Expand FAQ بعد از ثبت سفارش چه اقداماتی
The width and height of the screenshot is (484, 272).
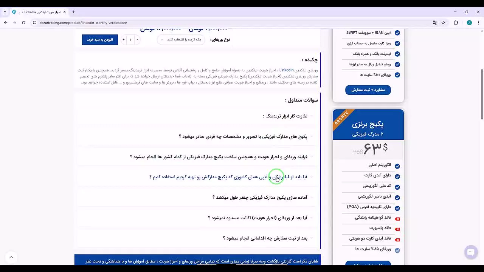[x=263, y=238]
